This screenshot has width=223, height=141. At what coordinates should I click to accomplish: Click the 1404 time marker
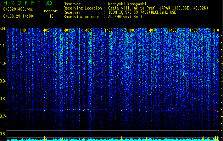(x=87, y=30)
